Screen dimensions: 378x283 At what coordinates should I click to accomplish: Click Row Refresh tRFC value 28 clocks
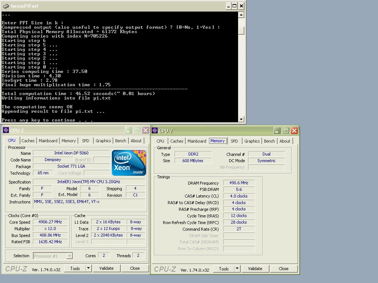coord(239,222)
